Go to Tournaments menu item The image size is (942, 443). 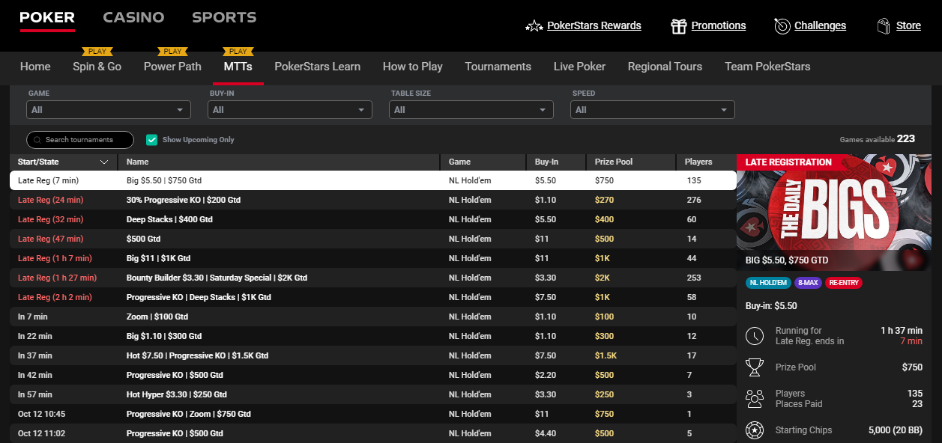498,67
